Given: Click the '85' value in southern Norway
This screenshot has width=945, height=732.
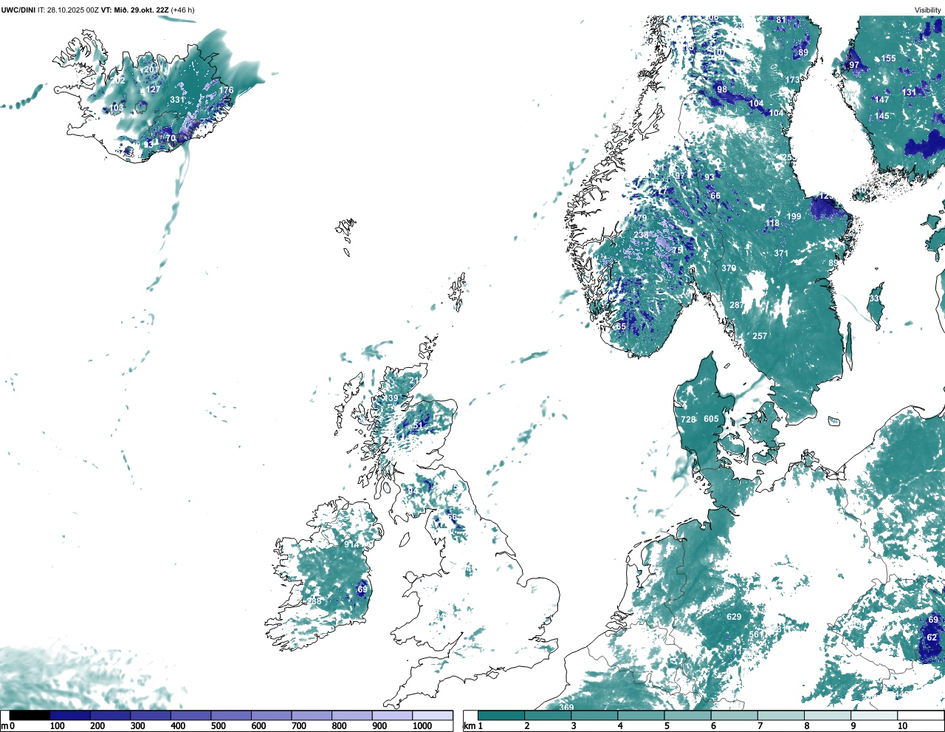Looking at the screenshot, I should (621, 326).
